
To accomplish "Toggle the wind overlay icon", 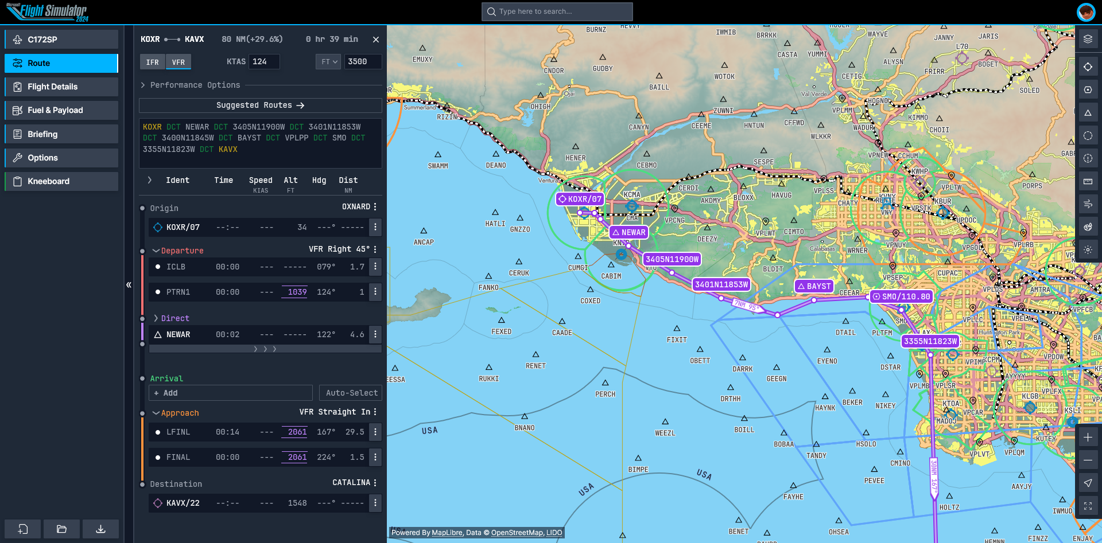I will coord(1088,204).
